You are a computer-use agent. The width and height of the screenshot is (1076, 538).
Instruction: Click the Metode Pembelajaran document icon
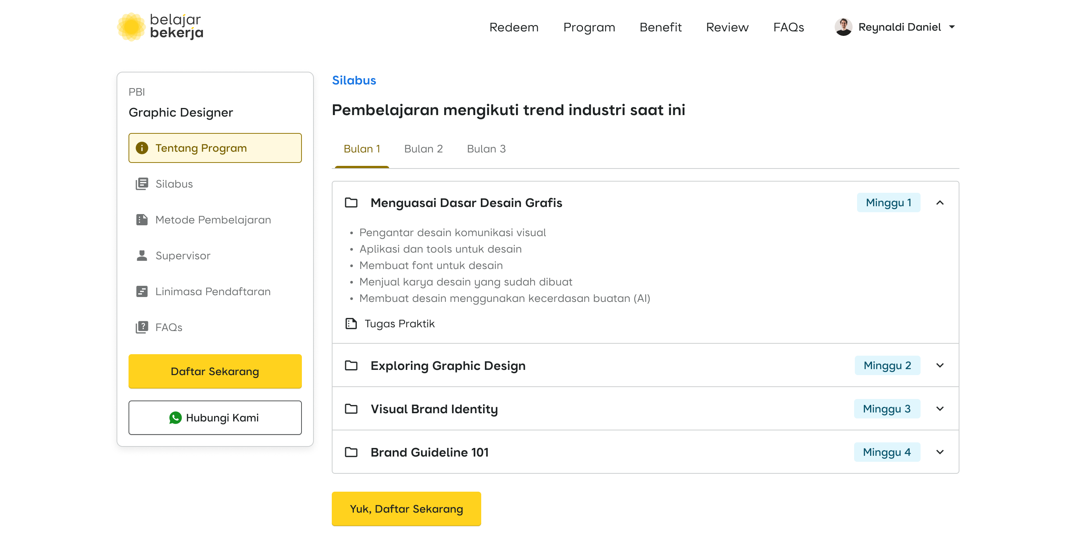pos(142,220)
